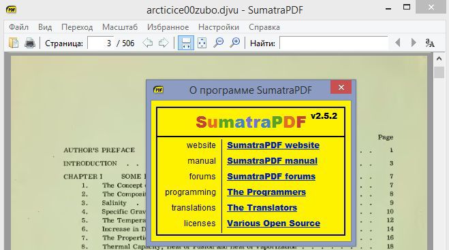Go to next page arrow
The width and height of the screenshot is (449, 250).
click(164, 43)
